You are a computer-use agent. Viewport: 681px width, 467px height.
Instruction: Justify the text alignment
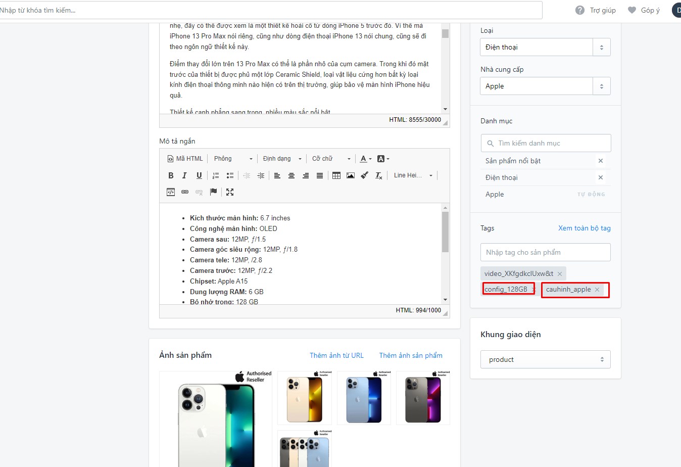coord(320,175)
